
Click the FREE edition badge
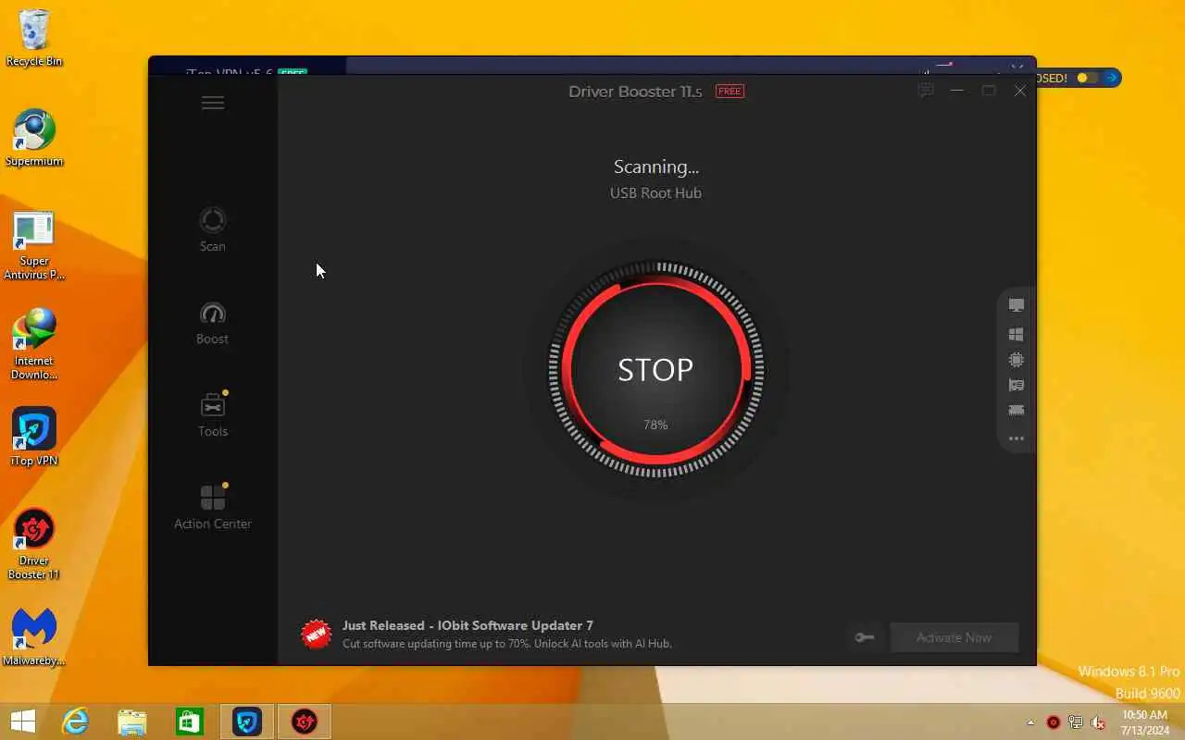[x=730, y=91]
